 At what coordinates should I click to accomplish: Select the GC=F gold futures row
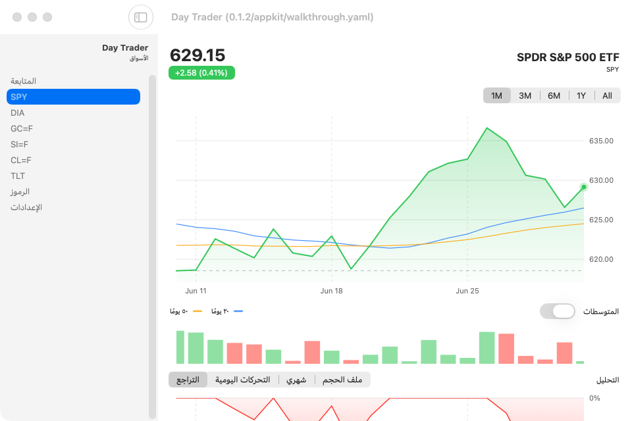click(73, 128)
